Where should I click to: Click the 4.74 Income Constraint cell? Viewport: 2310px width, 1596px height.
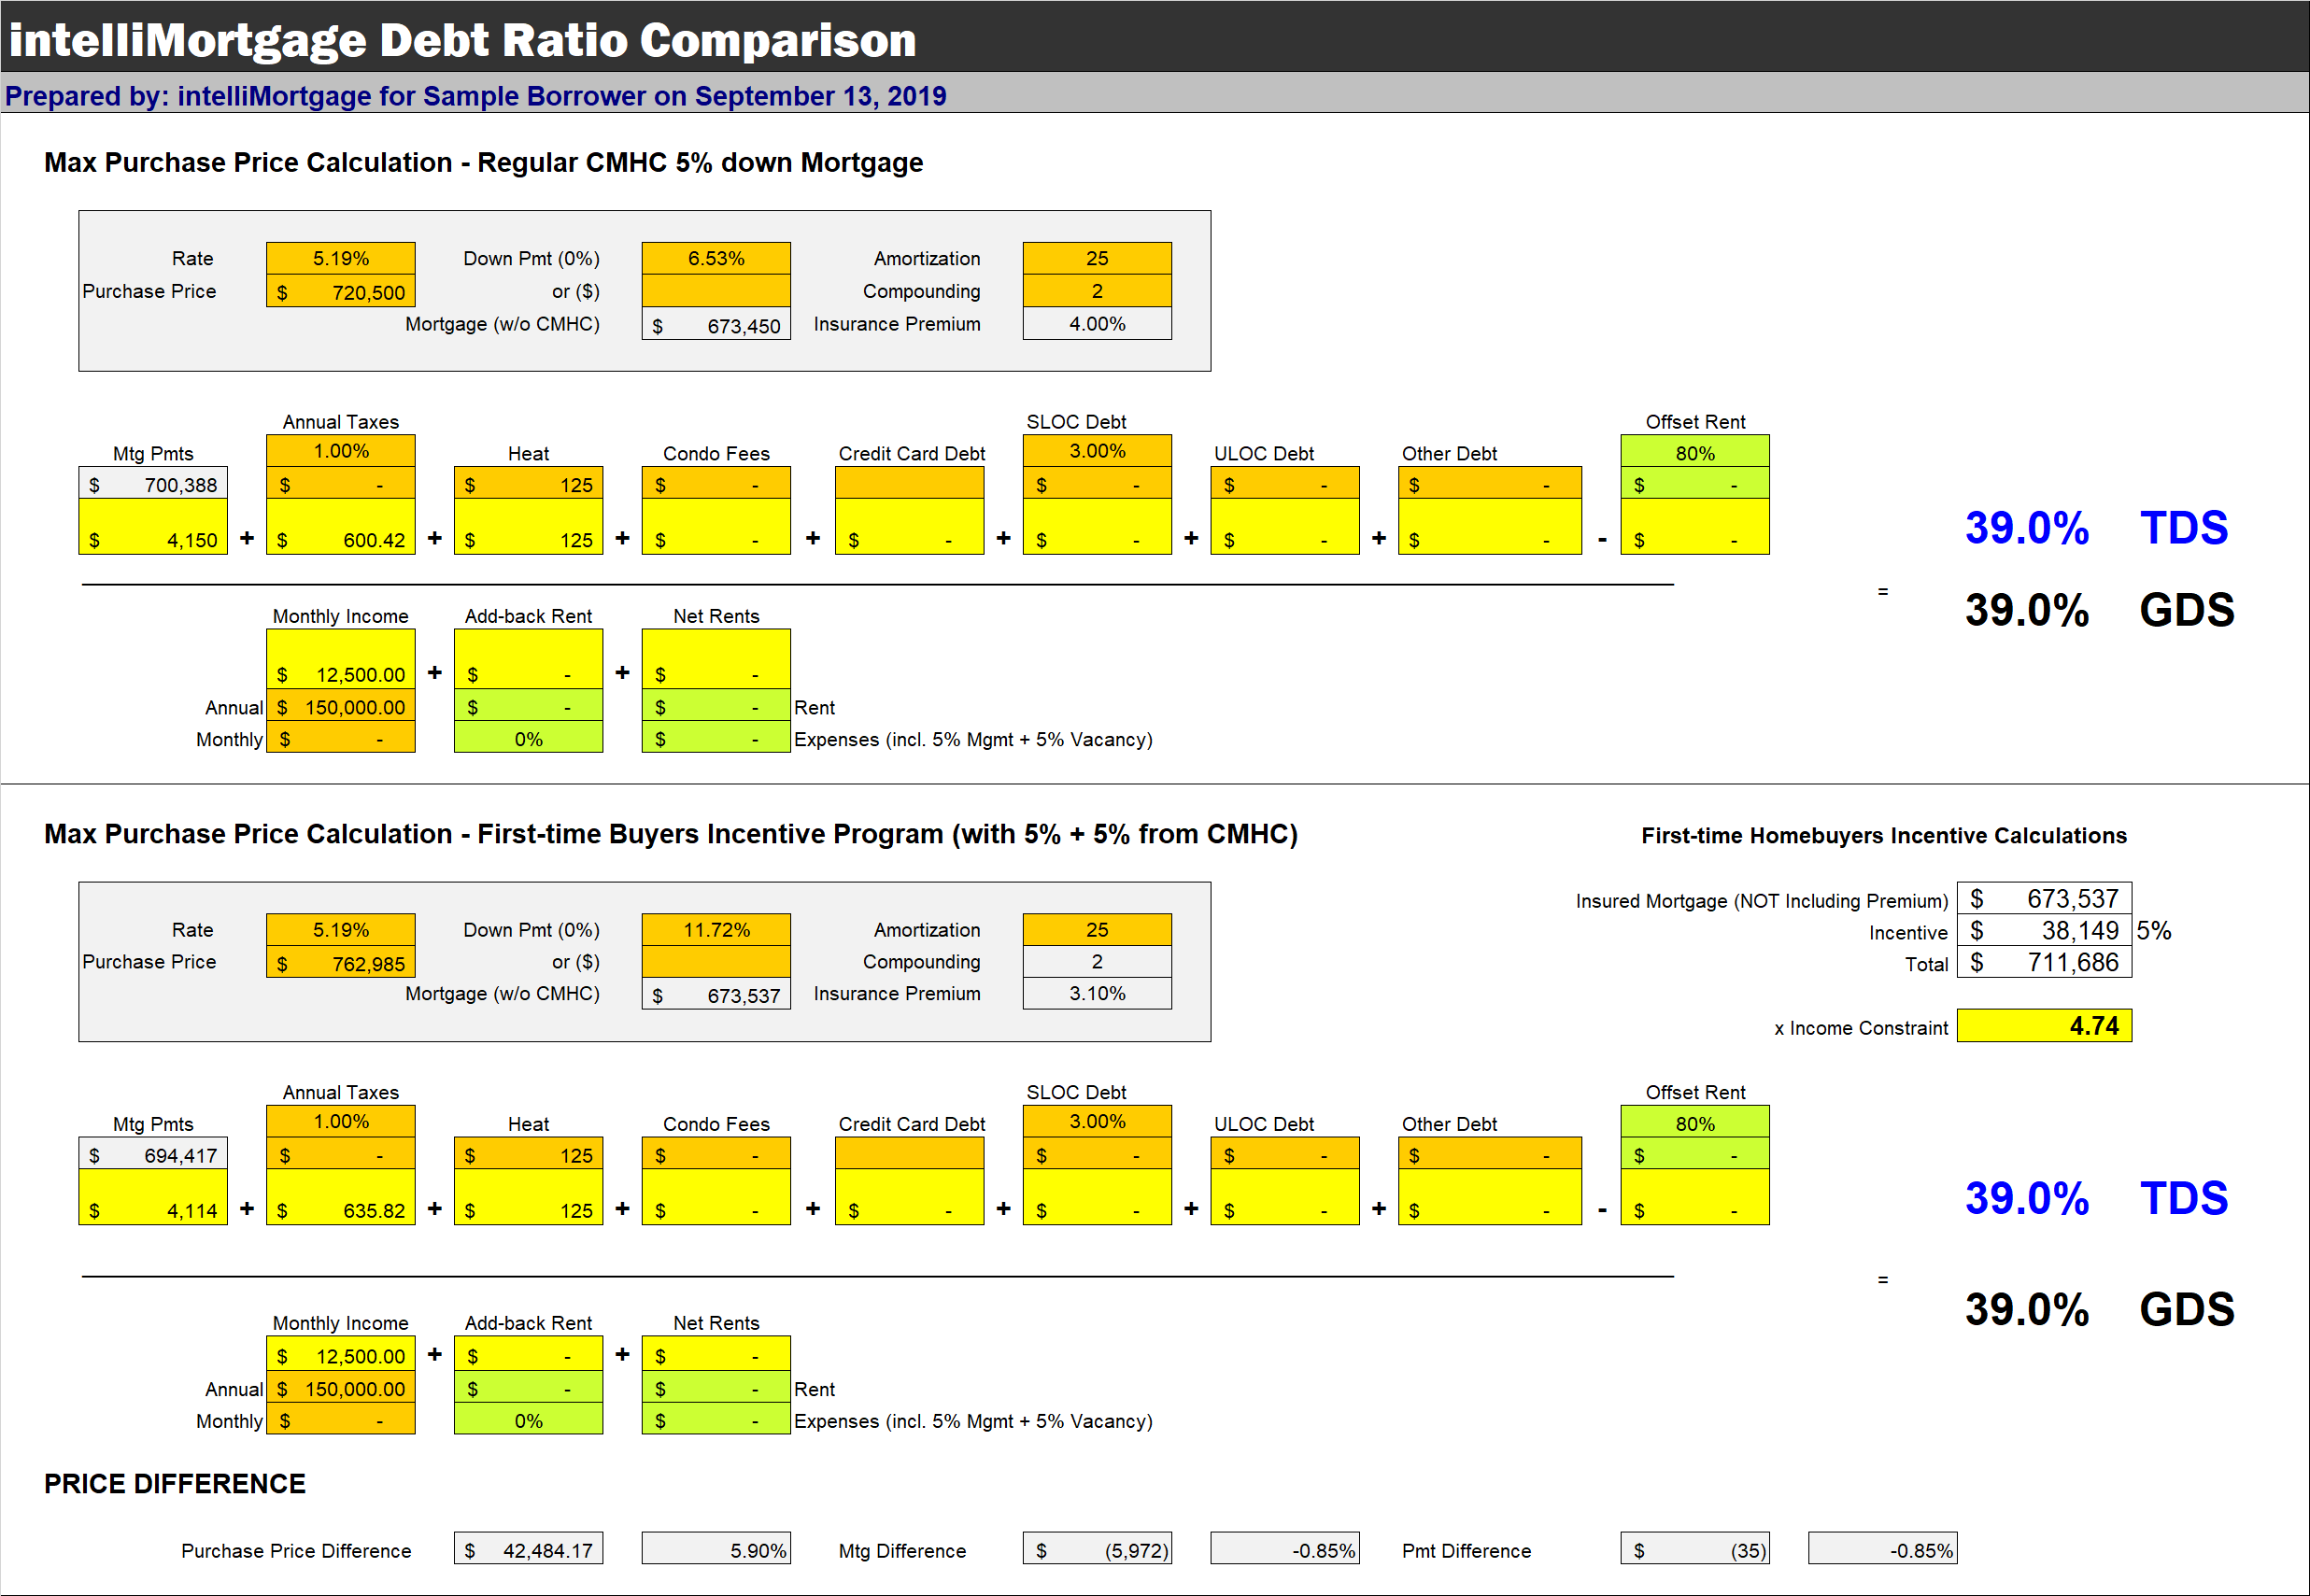2044,1026
